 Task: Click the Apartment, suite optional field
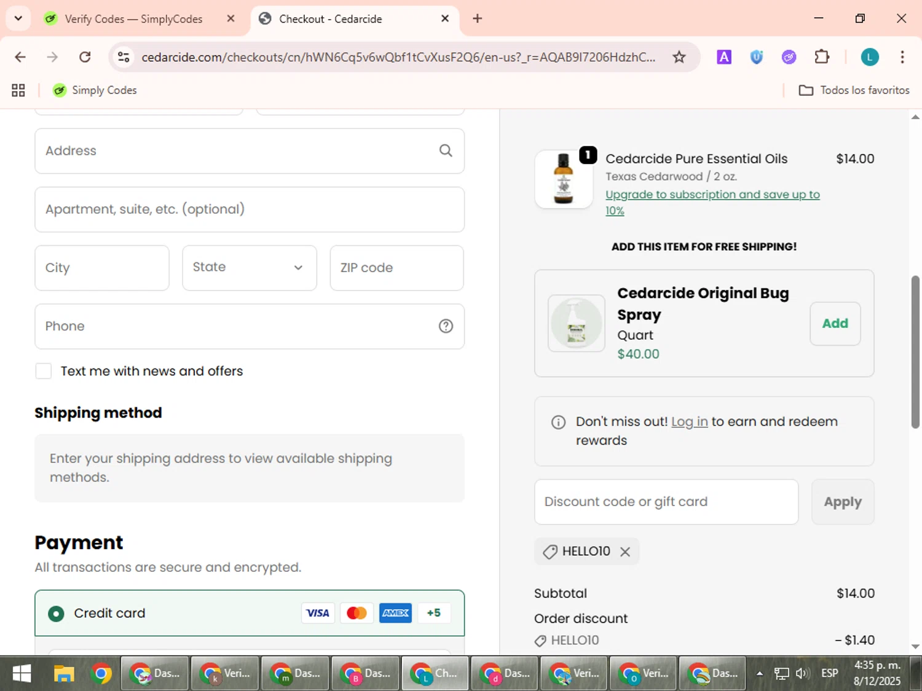click(x=250, y=209)
